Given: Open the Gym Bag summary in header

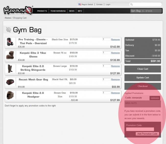Looking at the screenshot, I should (146, 11).
